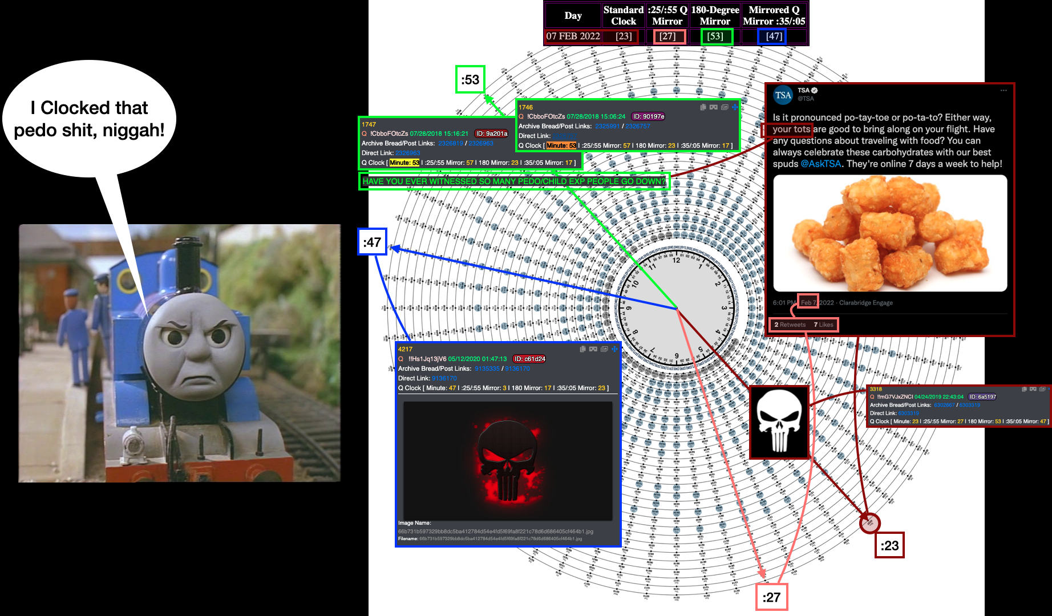This screenshot has height=616, width=1052.
Task: Click the copy icon on post 1746
Action: (x=703, y=107)
